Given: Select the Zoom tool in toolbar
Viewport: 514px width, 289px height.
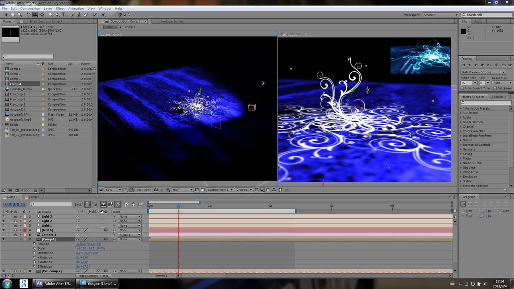Looking at the screenshot, I should [x=20, y=15].
